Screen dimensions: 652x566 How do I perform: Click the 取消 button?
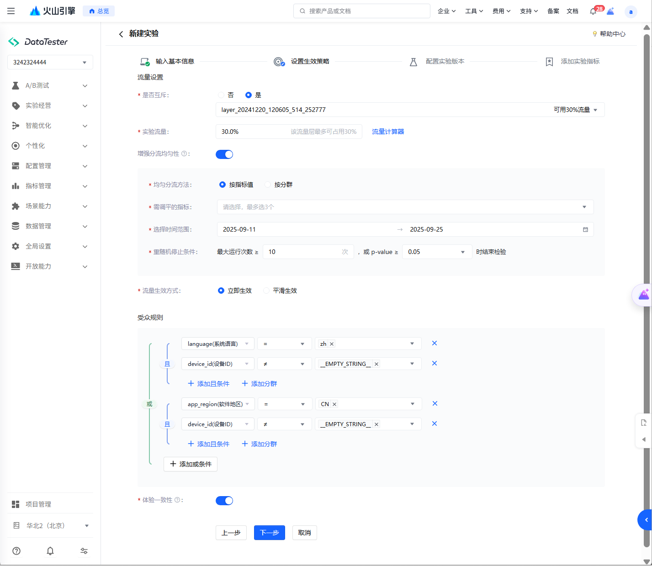tap(305, 533)
